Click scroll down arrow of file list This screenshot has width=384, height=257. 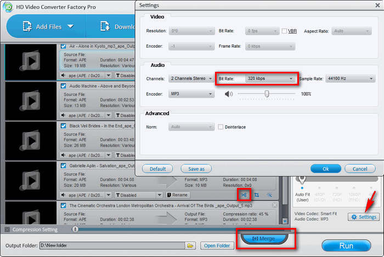285,221
